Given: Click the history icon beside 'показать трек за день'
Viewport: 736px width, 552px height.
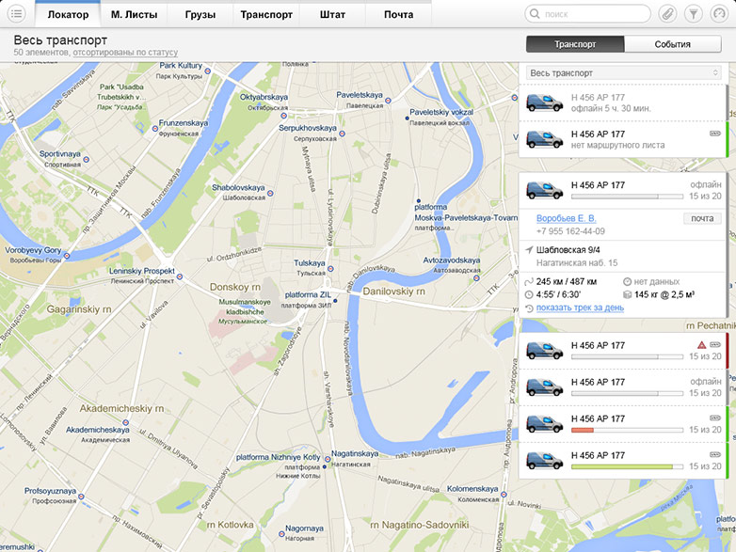Looking at the screenshot, I should [x=529, y=308].
